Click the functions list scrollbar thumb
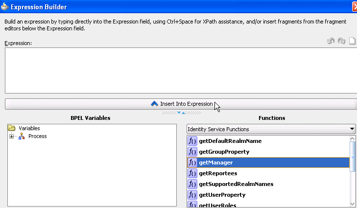357x208 pixels. [353, 157]
